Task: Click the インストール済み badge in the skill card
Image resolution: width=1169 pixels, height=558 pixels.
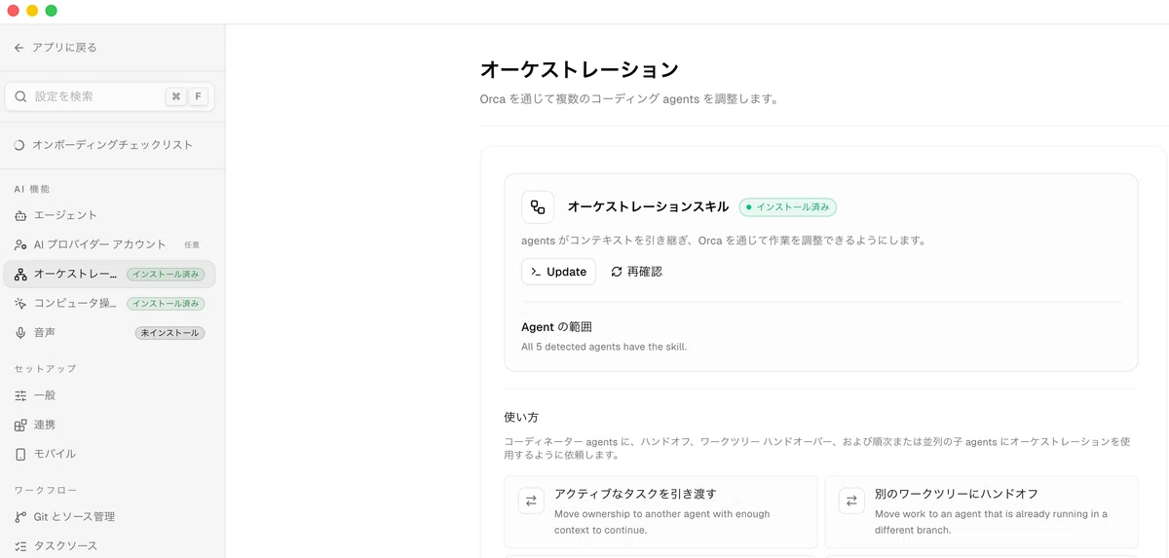Action: pyautogui.click(x=788, y=206)
